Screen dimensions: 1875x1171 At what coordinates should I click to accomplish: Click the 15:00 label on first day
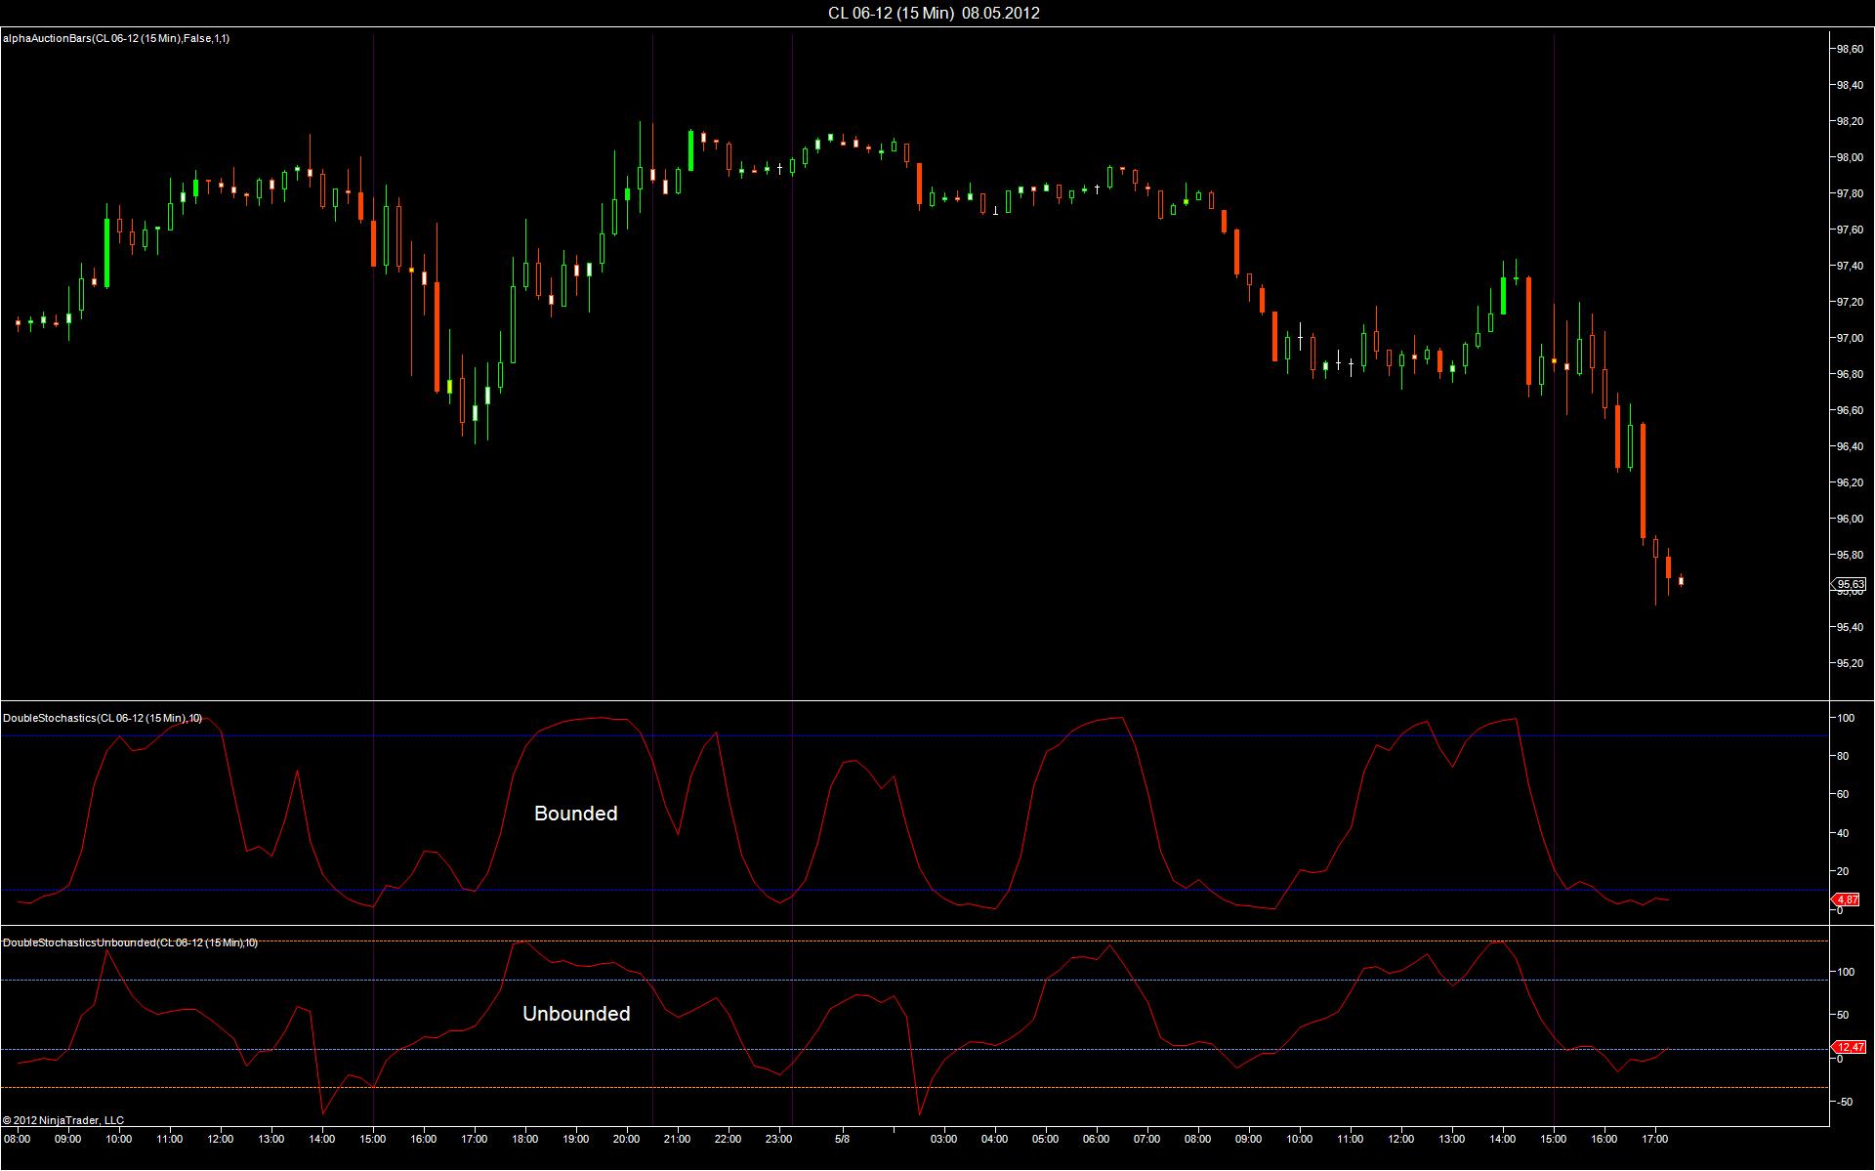coord(373,1139)
